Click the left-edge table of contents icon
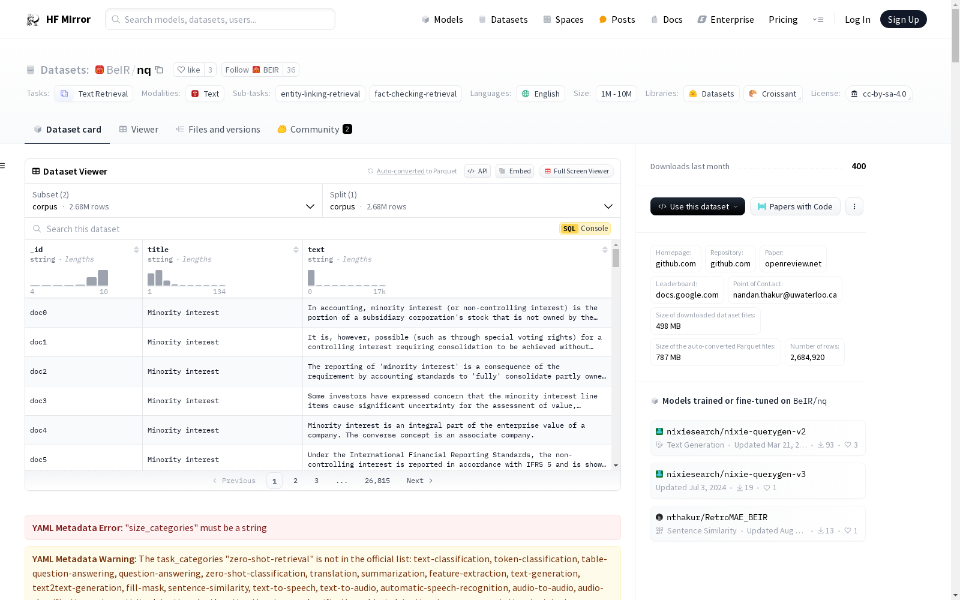 click(3, 166)
